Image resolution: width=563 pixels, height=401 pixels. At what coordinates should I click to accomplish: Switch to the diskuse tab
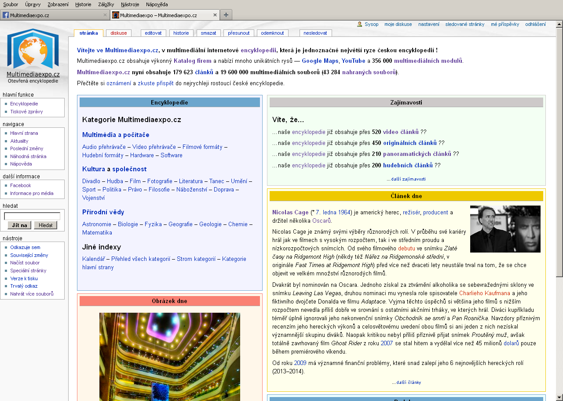[118, 33]
